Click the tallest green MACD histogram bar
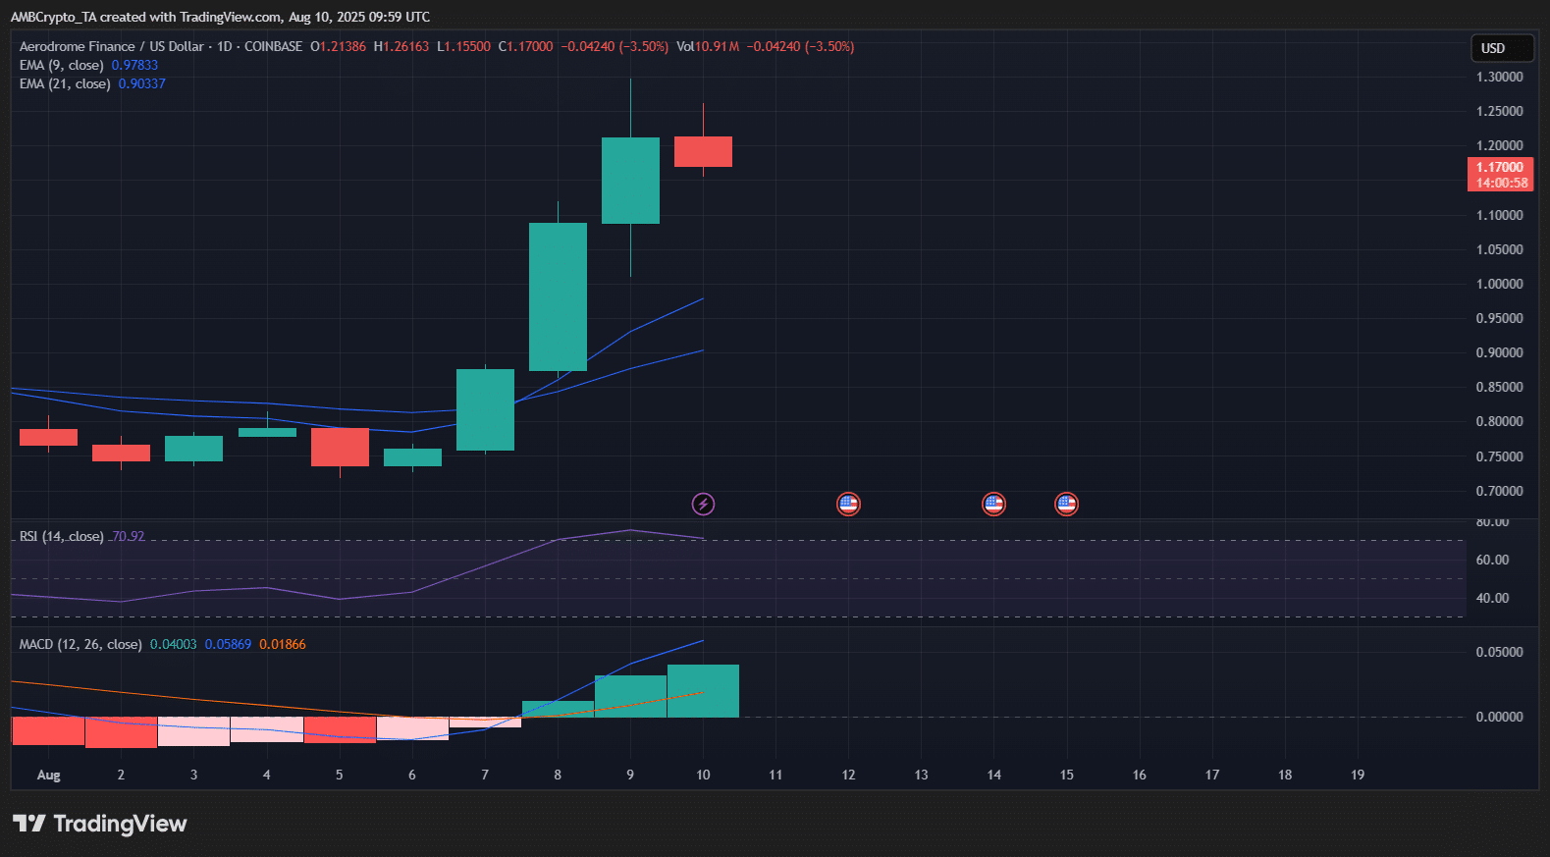Image resolution: width=1550 pixels, height=857 pixels. 703,691
